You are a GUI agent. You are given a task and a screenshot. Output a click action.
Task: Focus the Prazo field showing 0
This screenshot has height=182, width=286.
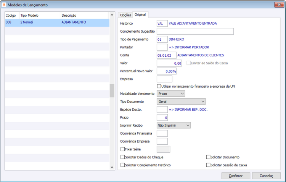pyautogui.click(x=162, y=118)
